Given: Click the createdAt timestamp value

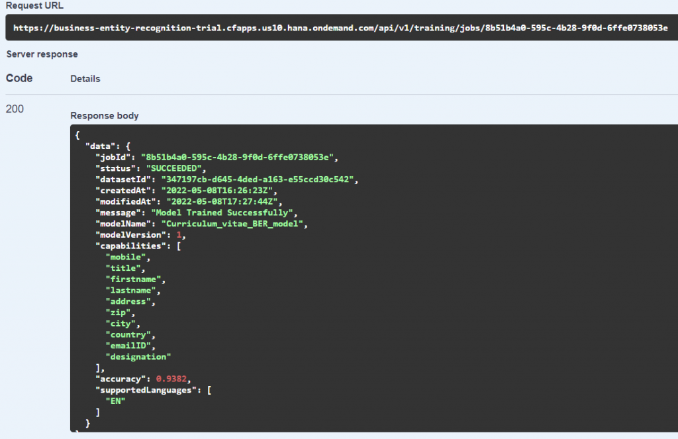Looking at the screenshot, I should click(217, 191).
